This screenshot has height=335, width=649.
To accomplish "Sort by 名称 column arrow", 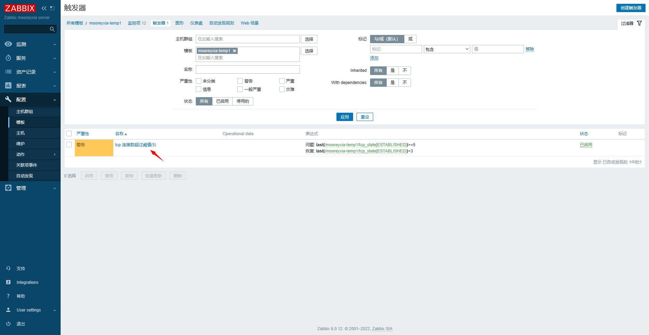I will [x=126, y=134].
